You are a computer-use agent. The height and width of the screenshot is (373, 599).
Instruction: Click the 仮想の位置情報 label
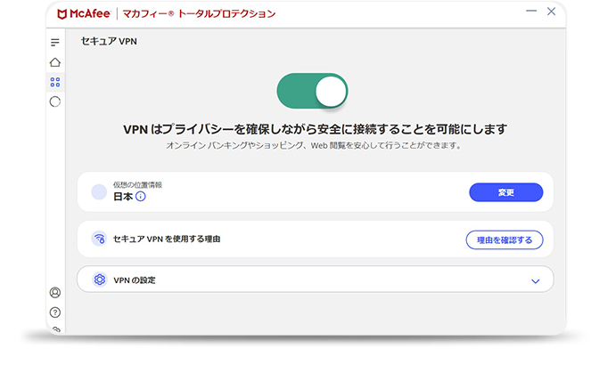(x=137, y=185)
